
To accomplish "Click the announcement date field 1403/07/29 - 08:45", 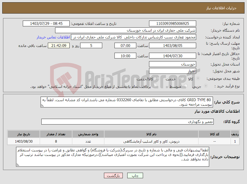I will (x=46, y=24).
